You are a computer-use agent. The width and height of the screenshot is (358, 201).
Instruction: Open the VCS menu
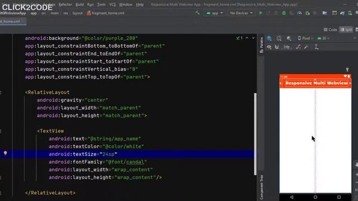click(112, 4)
